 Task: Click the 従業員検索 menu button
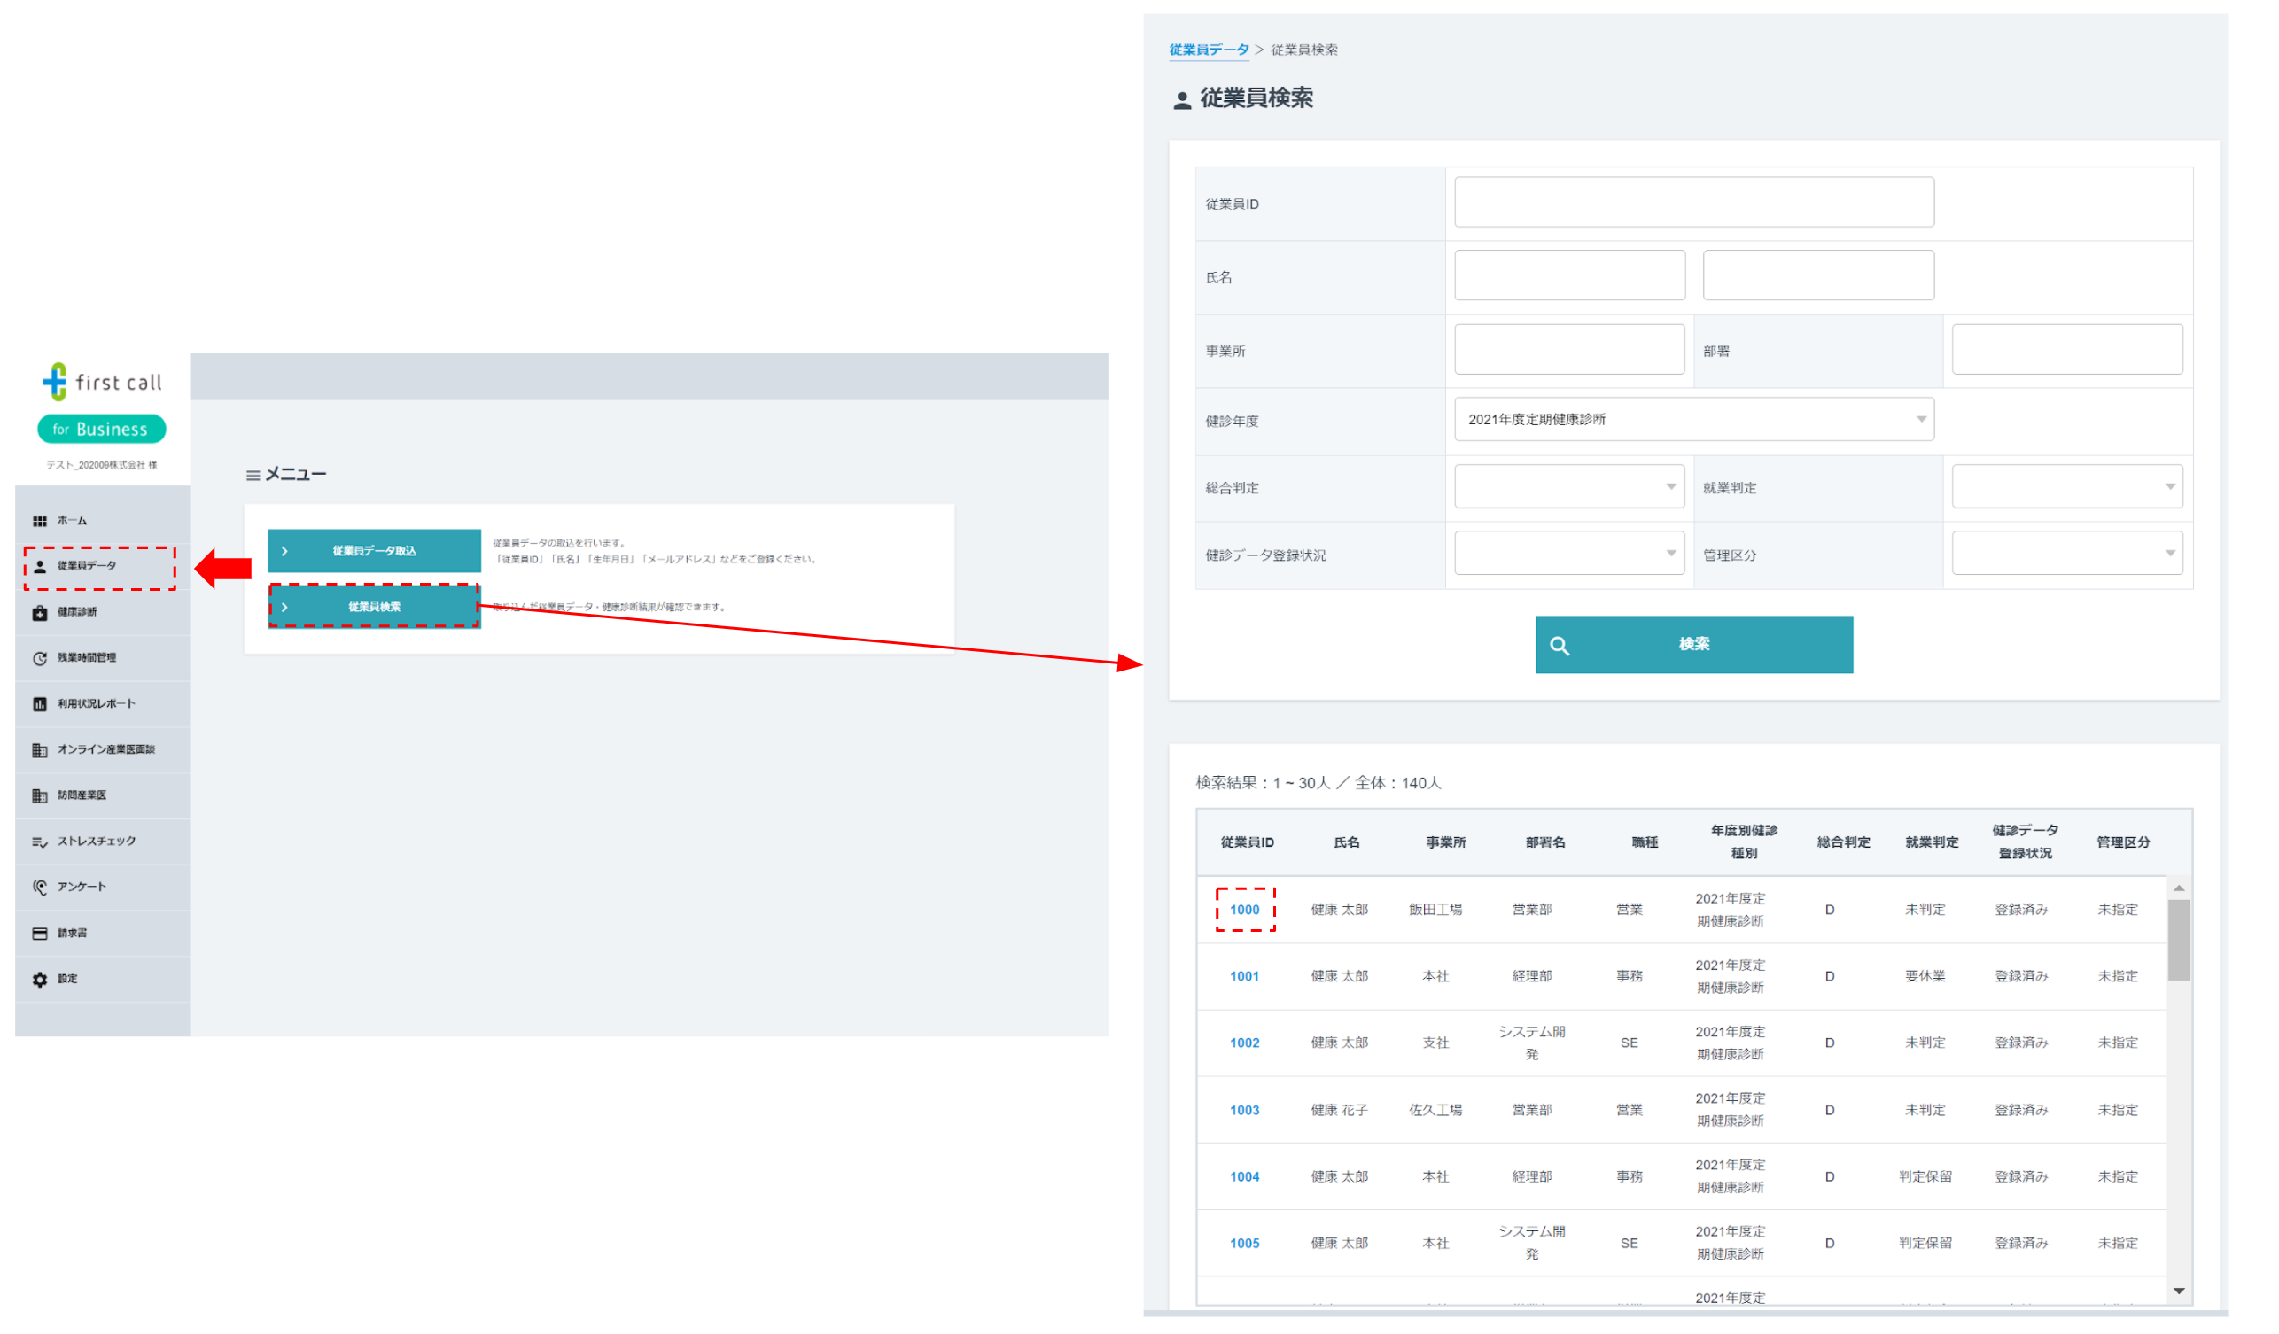pos(375,608)
